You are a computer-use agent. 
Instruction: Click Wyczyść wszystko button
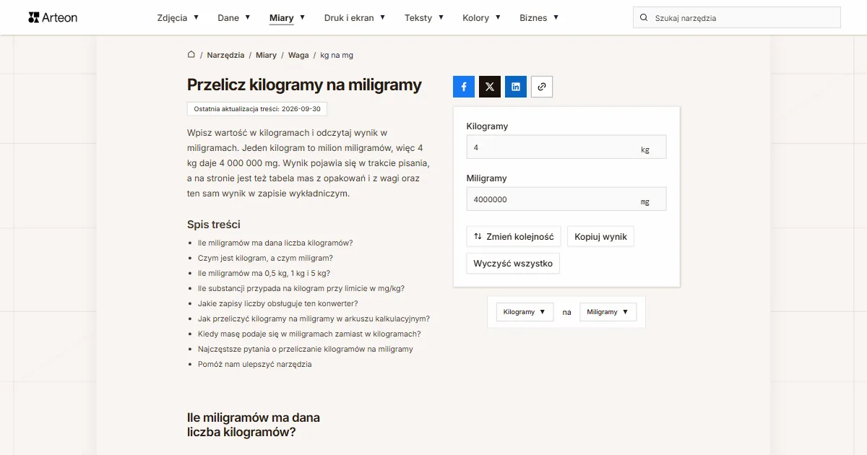point(513,263)
